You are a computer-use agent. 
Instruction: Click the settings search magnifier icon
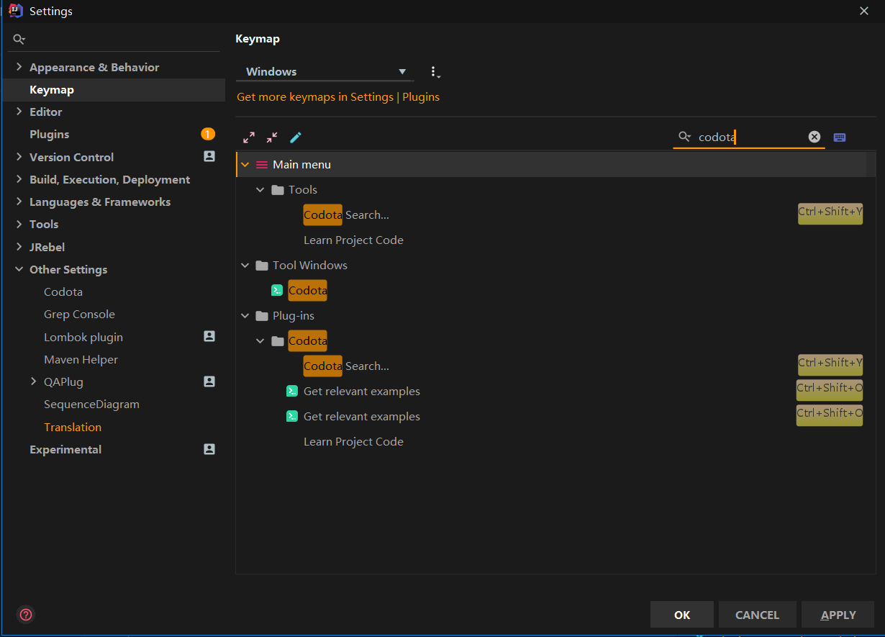click(x=19, y=39)
